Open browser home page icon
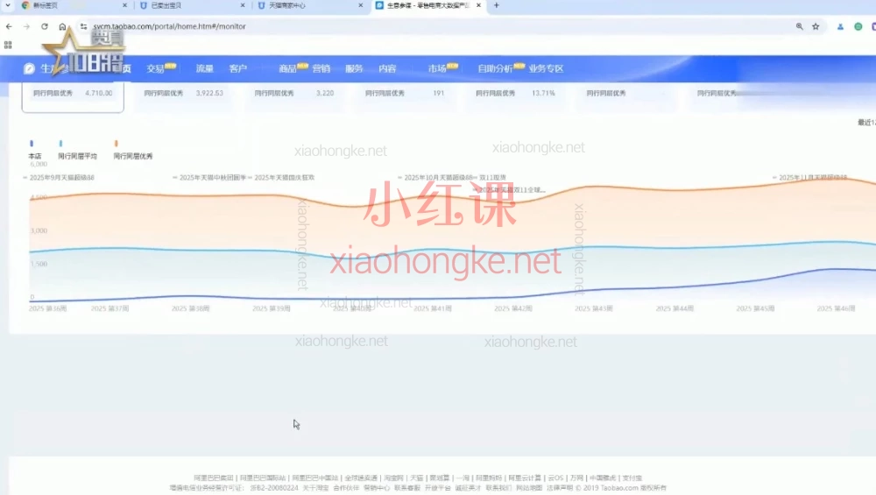This screenshot has height=495, width=876. tap(62, 26)
